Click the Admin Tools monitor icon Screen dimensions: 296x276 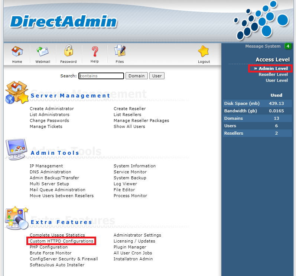[x=16, y=149]
